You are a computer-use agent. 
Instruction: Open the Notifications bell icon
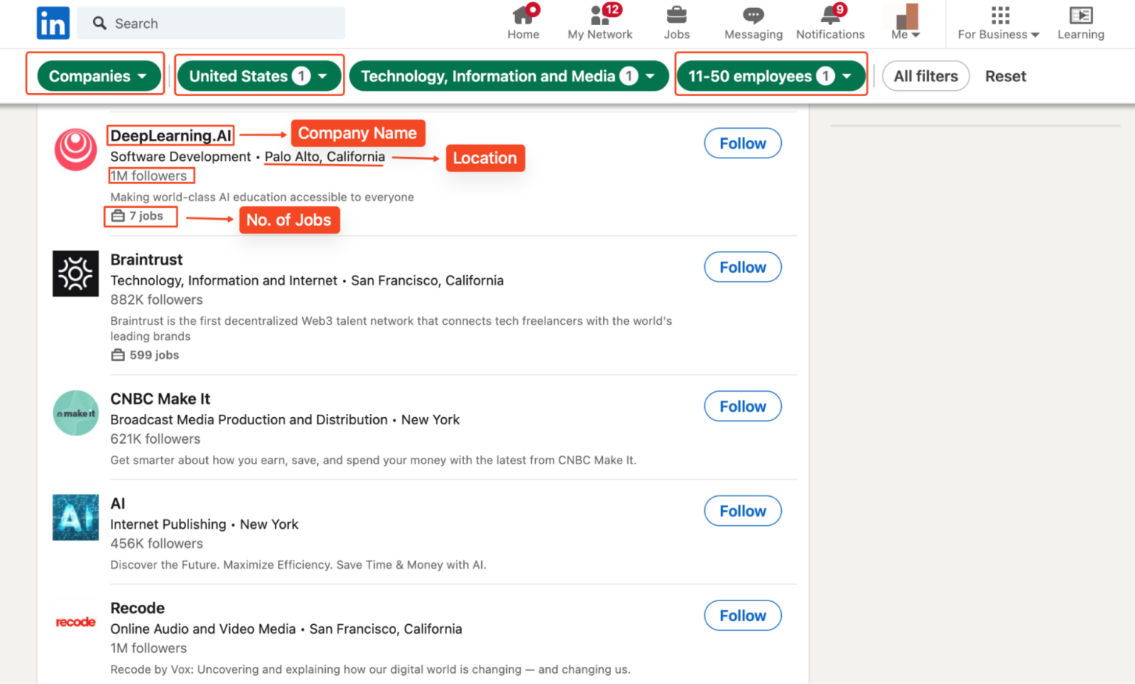[831, 15]
